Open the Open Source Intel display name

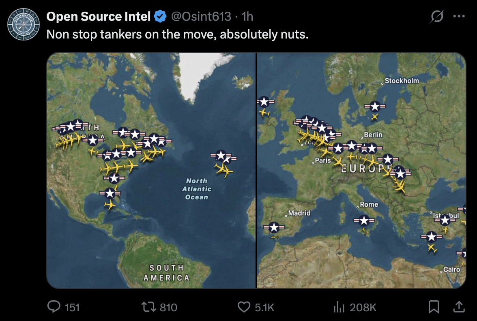[99, 17]
